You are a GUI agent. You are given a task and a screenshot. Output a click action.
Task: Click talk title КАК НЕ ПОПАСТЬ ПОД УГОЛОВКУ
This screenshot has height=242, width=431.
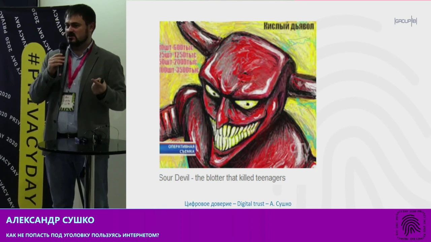82,235
